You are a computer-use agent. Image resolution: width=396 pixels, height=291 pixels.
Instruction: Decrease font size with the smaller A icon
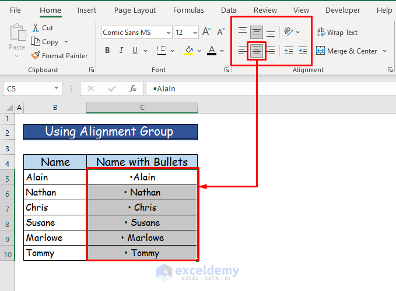click(x=221, y=32)
